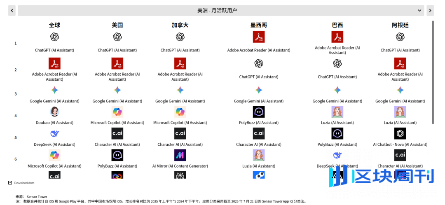Click Adobe Acrobat icon in 巴西 rank 1
This screenshot has width=445, height=205.
(x=337, y=37)
